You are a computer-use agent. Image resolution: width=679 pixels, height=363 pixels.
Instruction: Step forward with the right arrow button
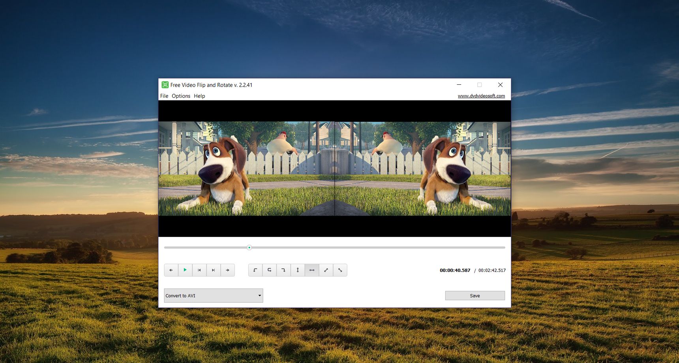(228, 270)
